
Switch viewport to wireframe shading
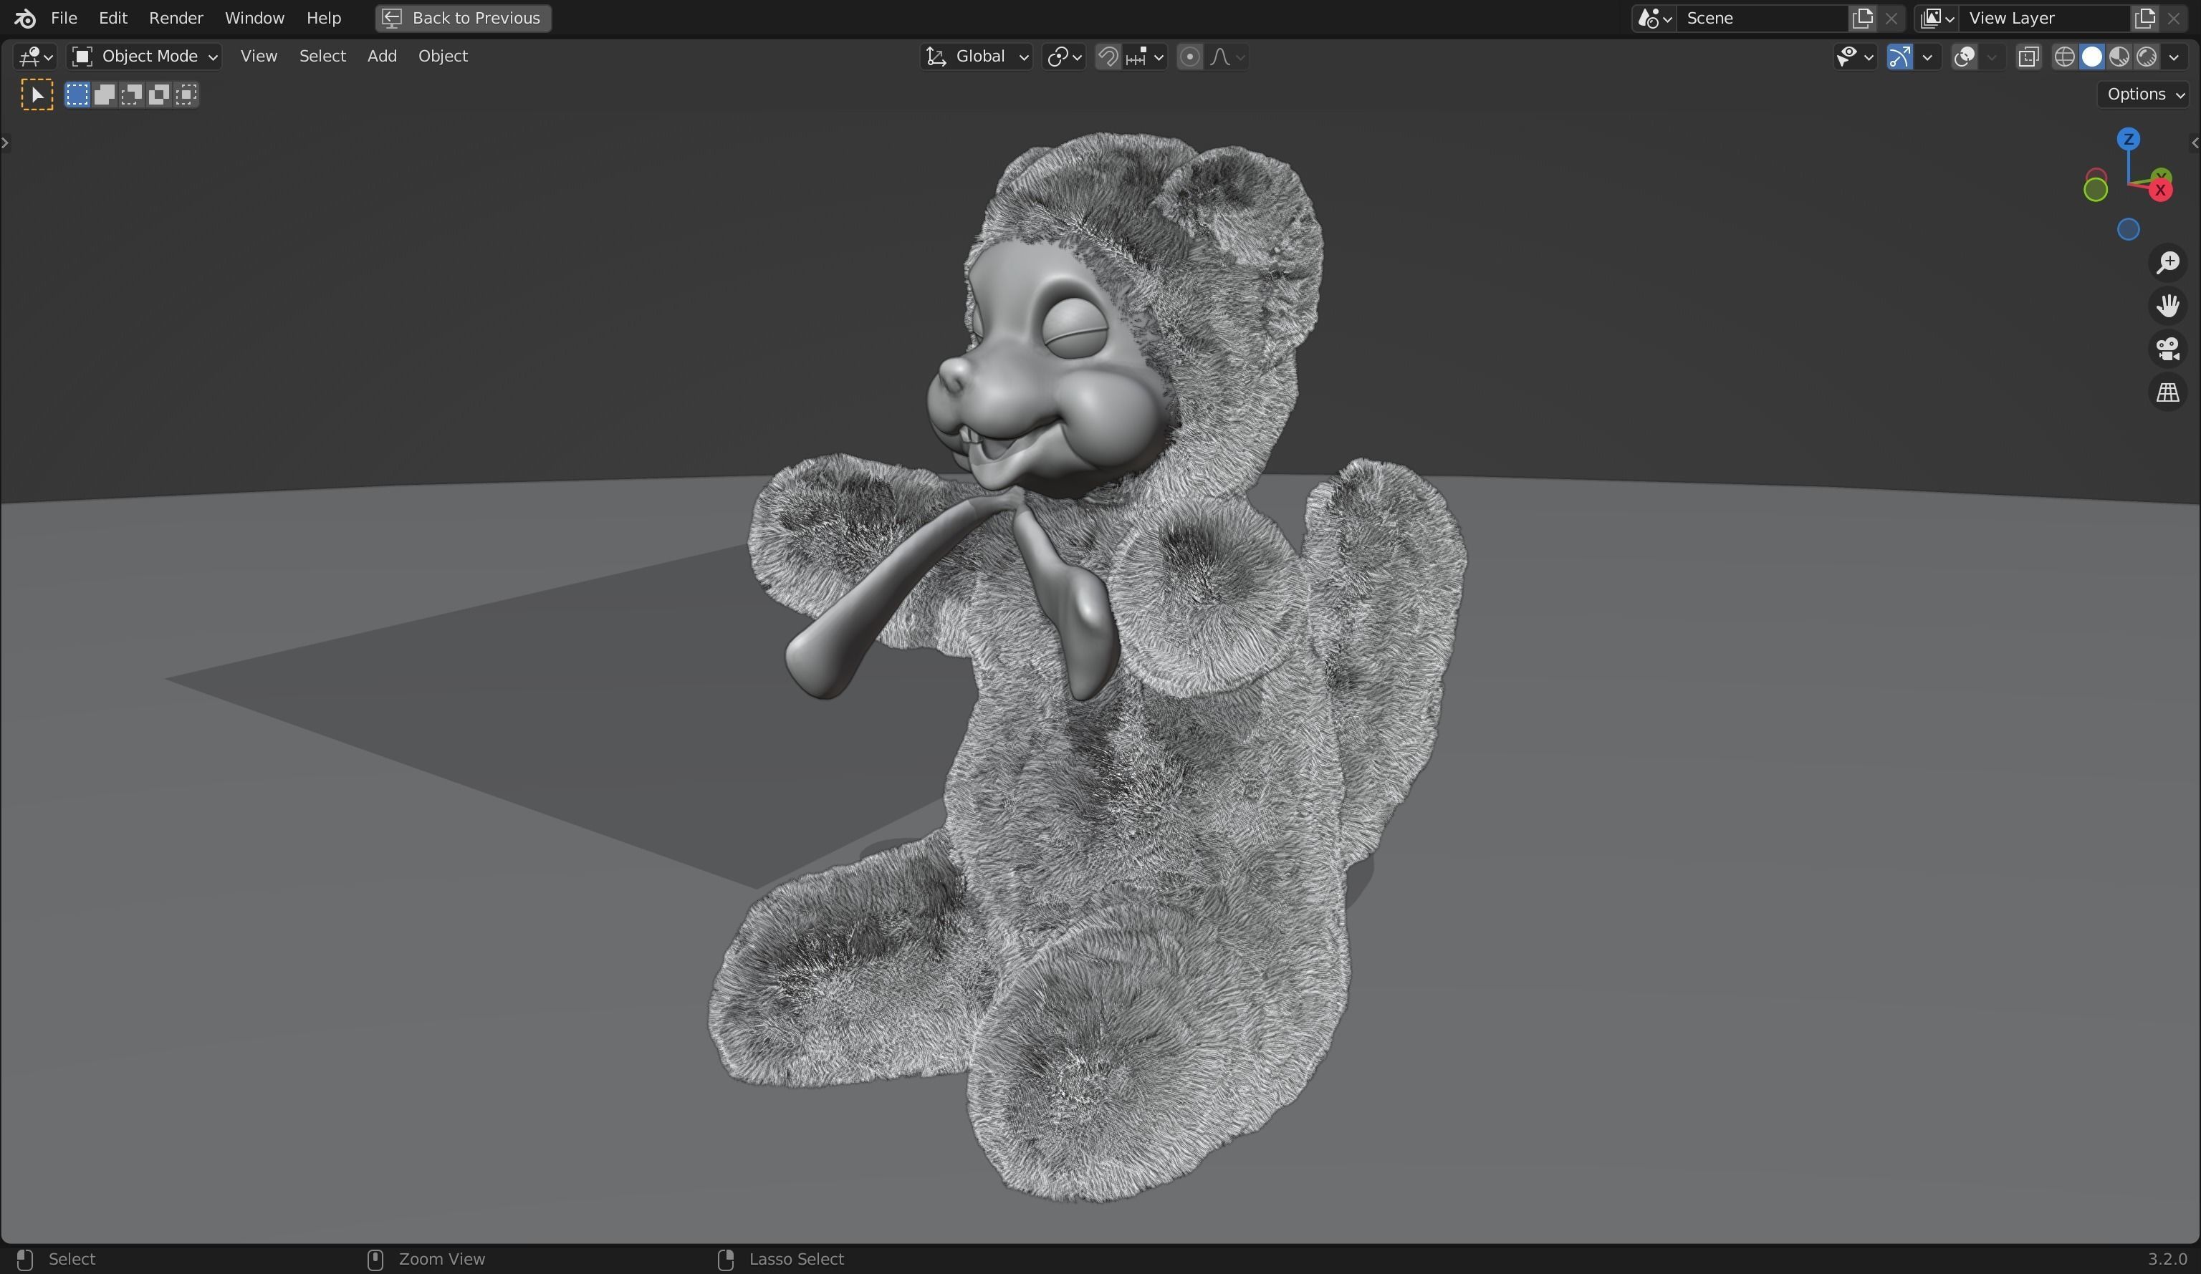(x=2064, y=56)
